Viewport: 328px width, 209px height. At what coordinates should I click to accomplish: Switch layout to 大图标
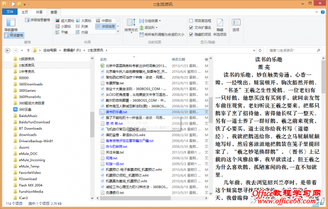(x=84, y=21)
